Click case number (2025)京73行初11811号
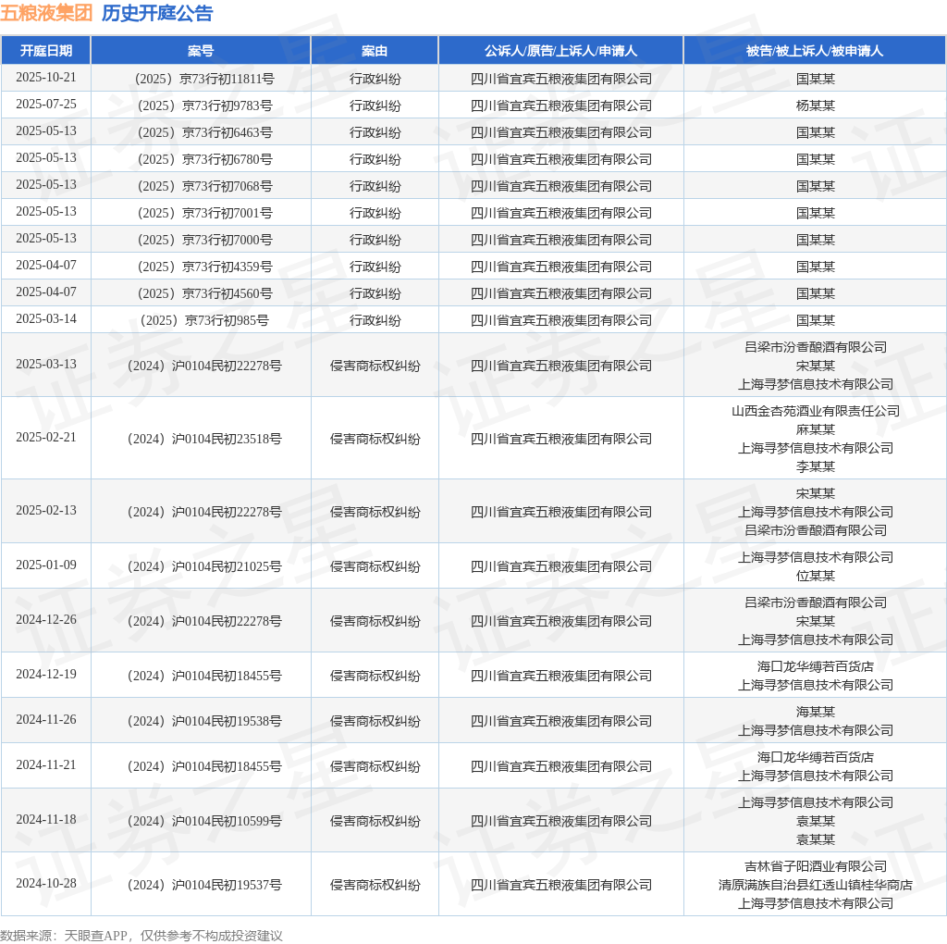Viewport: 947px width, 944px height. click(x=204, y=80)
